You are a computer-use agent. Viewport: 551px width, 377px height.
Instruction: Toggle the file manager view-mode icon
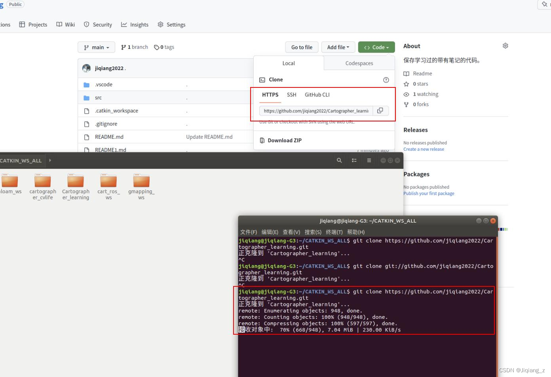[354, 161]
